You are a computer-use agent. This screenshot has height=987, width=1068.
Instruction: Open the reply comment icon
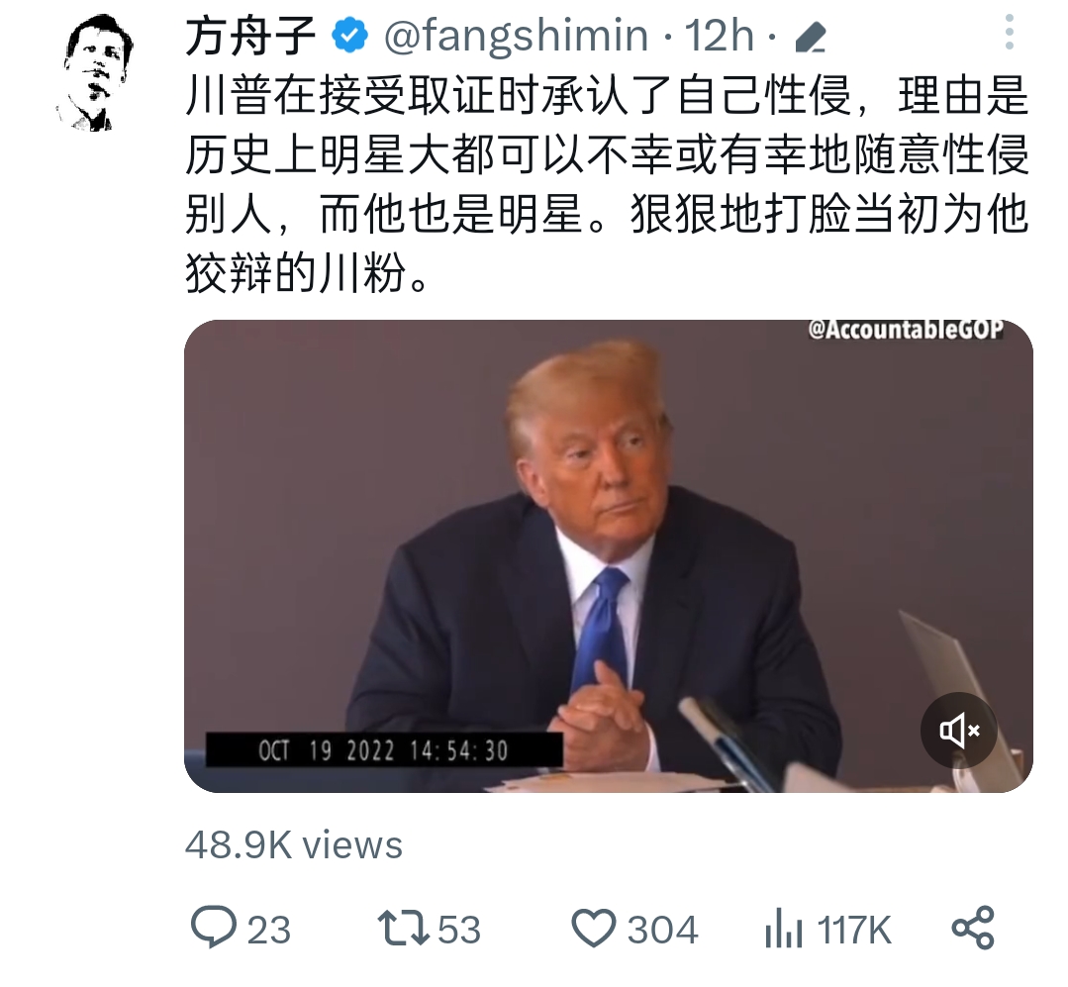tap(213, 928)
